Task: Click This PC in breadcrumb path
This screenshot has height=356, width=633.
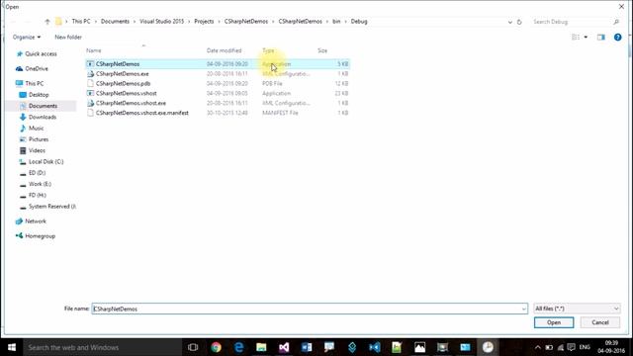Action: point(81,22)
